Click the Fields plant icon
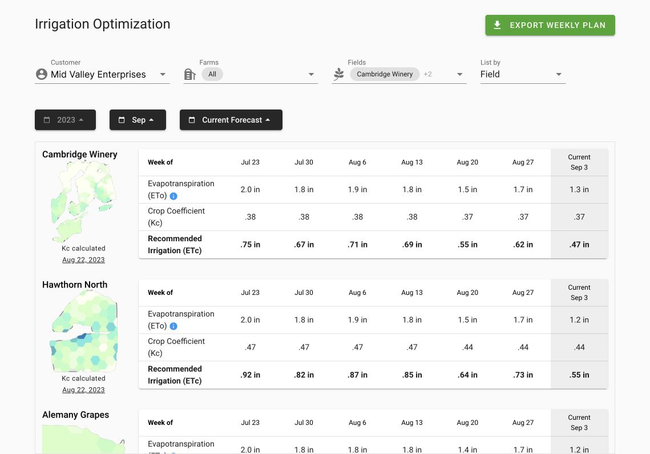This screenshot has width=650, height=454. pos(339,74)
